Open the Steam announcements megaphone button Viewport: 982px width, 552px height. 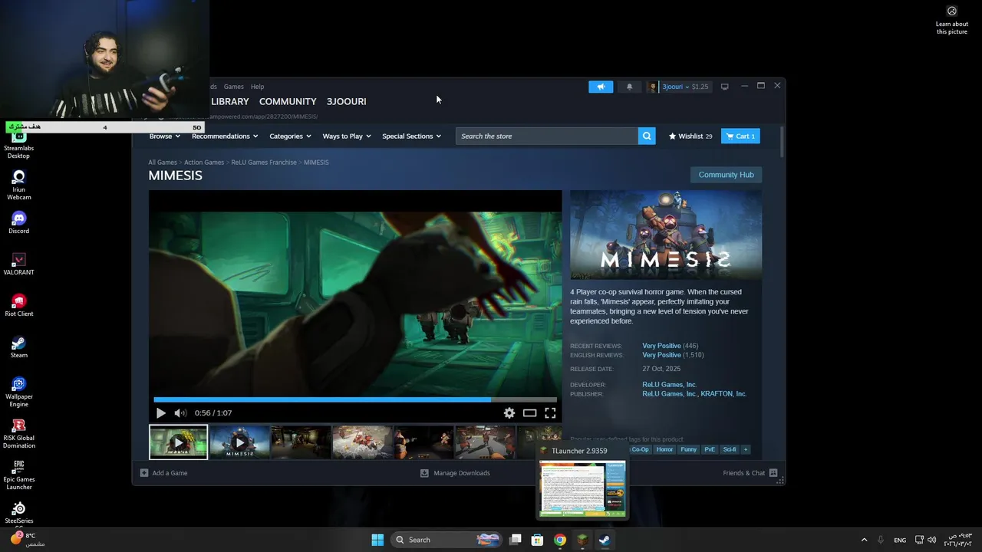[601, 87]
